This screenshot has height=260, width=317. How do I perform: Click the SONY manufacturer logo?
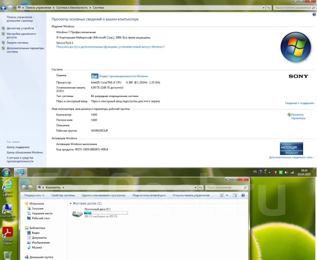coord(298,76)
